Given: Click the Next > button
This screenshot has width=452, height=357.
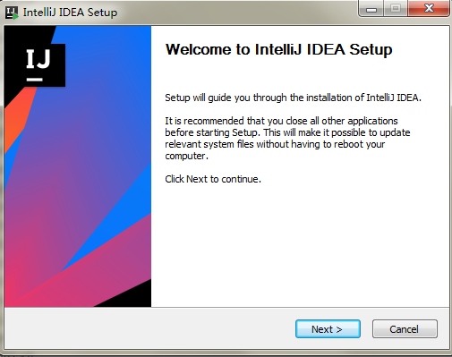Looking at the screenshot, I should point(328,329).
